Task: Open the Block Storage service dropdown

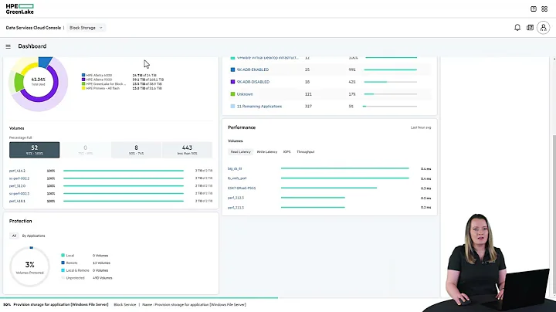Action: click(x=86, y=28)
